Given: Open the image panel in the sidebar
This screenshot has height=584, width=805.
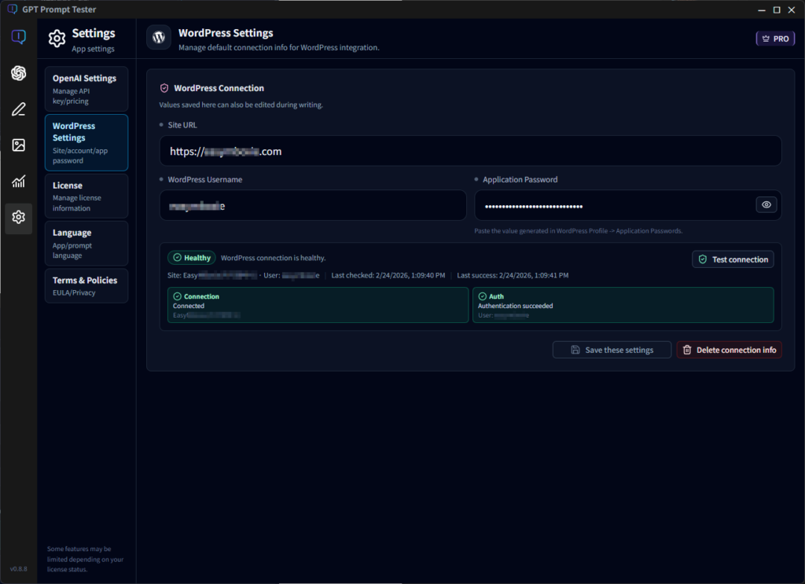Looking at the screenshot, I should click(18, 145).
